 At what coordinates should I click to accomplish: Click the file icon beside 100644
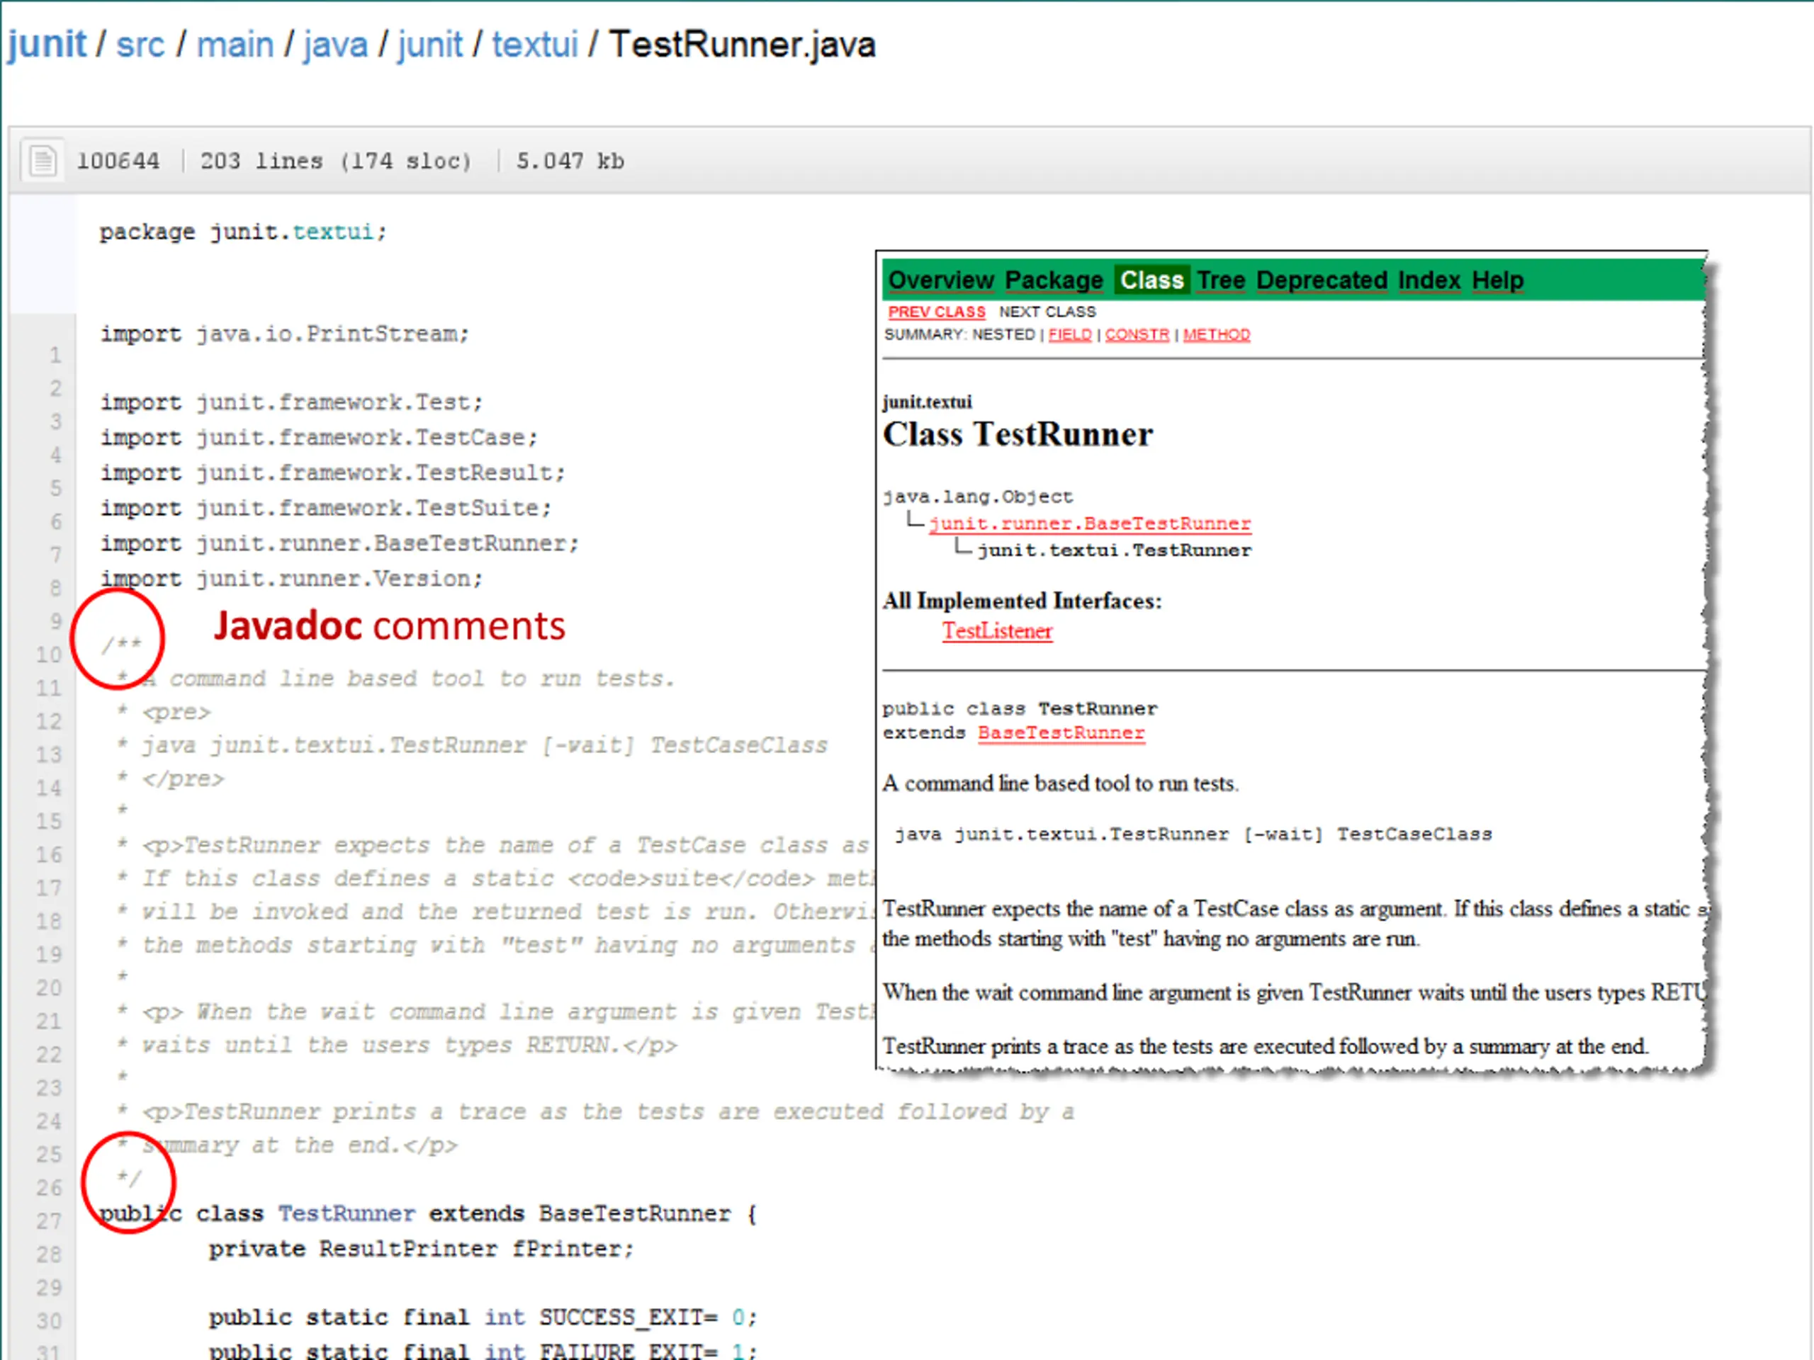43,160
